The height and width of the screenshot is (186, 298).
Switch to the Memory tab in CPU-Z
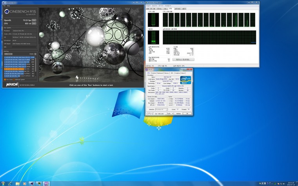point(167,73)
